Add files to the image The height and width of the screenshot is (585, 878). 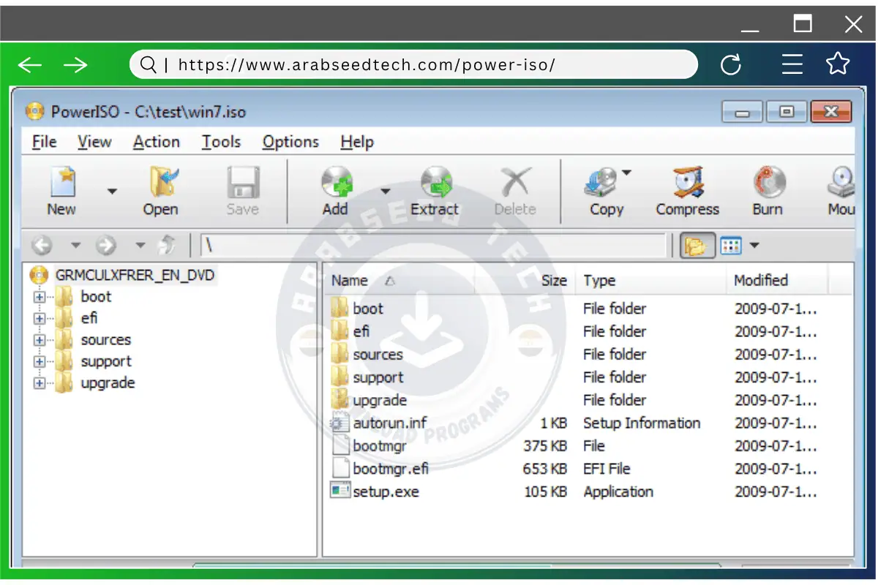[x=335, y=190]
